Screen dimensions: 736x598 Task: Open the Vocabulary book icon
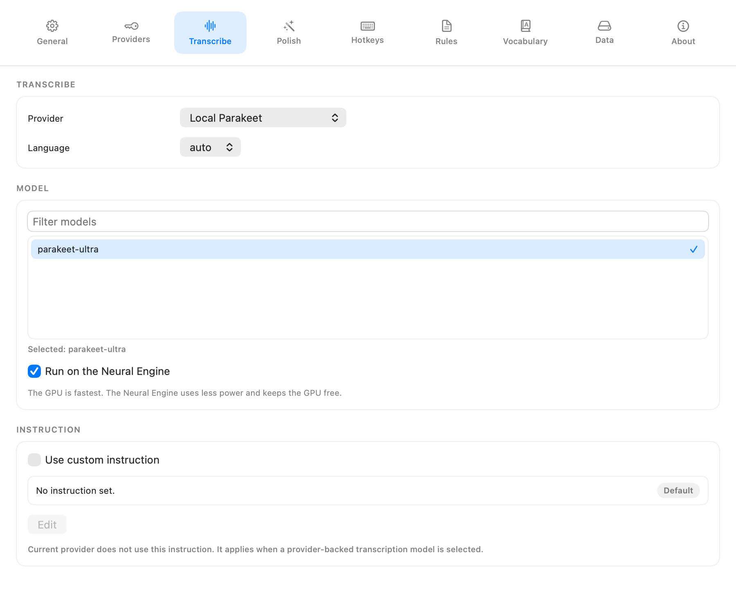[525, 26]
